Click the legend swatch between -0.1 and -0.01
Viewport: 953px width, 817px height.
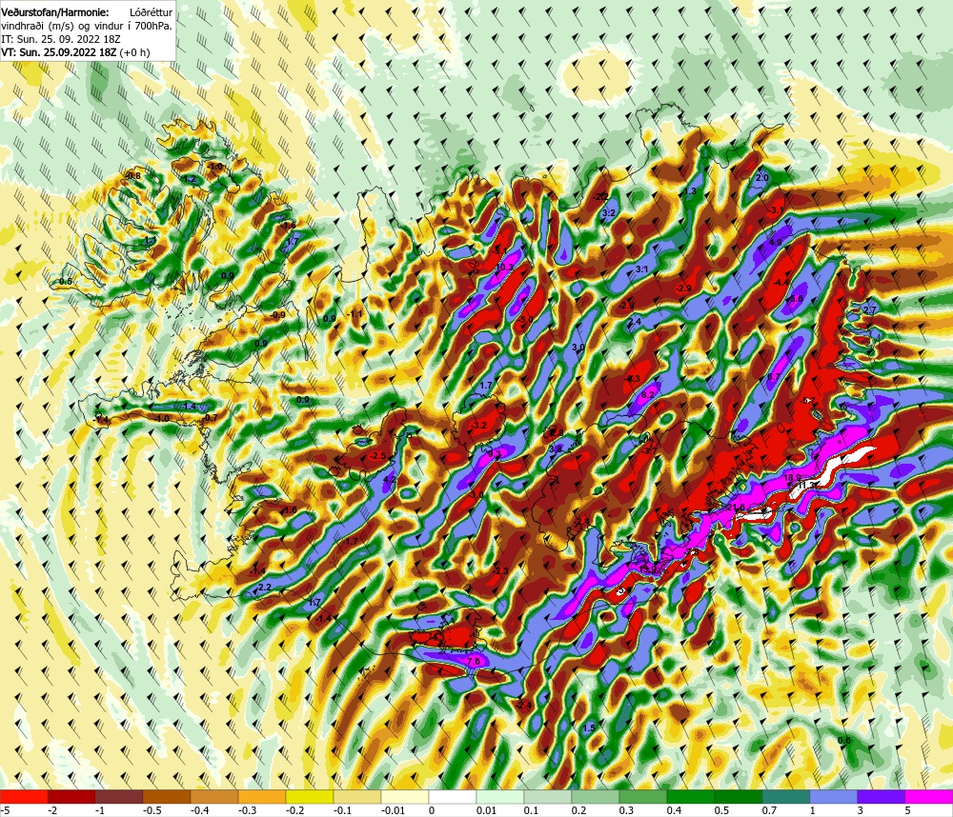[x=357, y=797]
